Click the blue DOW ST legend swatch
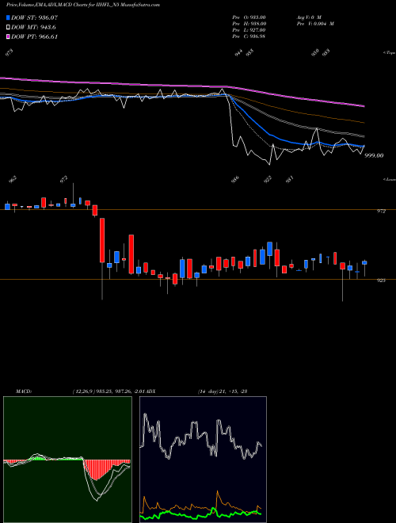The image size is (396, 523). pyautogui.click(x=8, y=17)
